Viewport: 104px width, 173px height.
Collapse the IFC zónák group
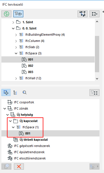5,108
